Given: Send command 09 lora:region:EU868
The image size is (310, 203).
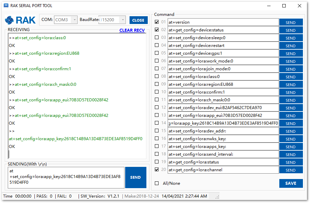Looking at the screenshot, I should coord(291,84).
